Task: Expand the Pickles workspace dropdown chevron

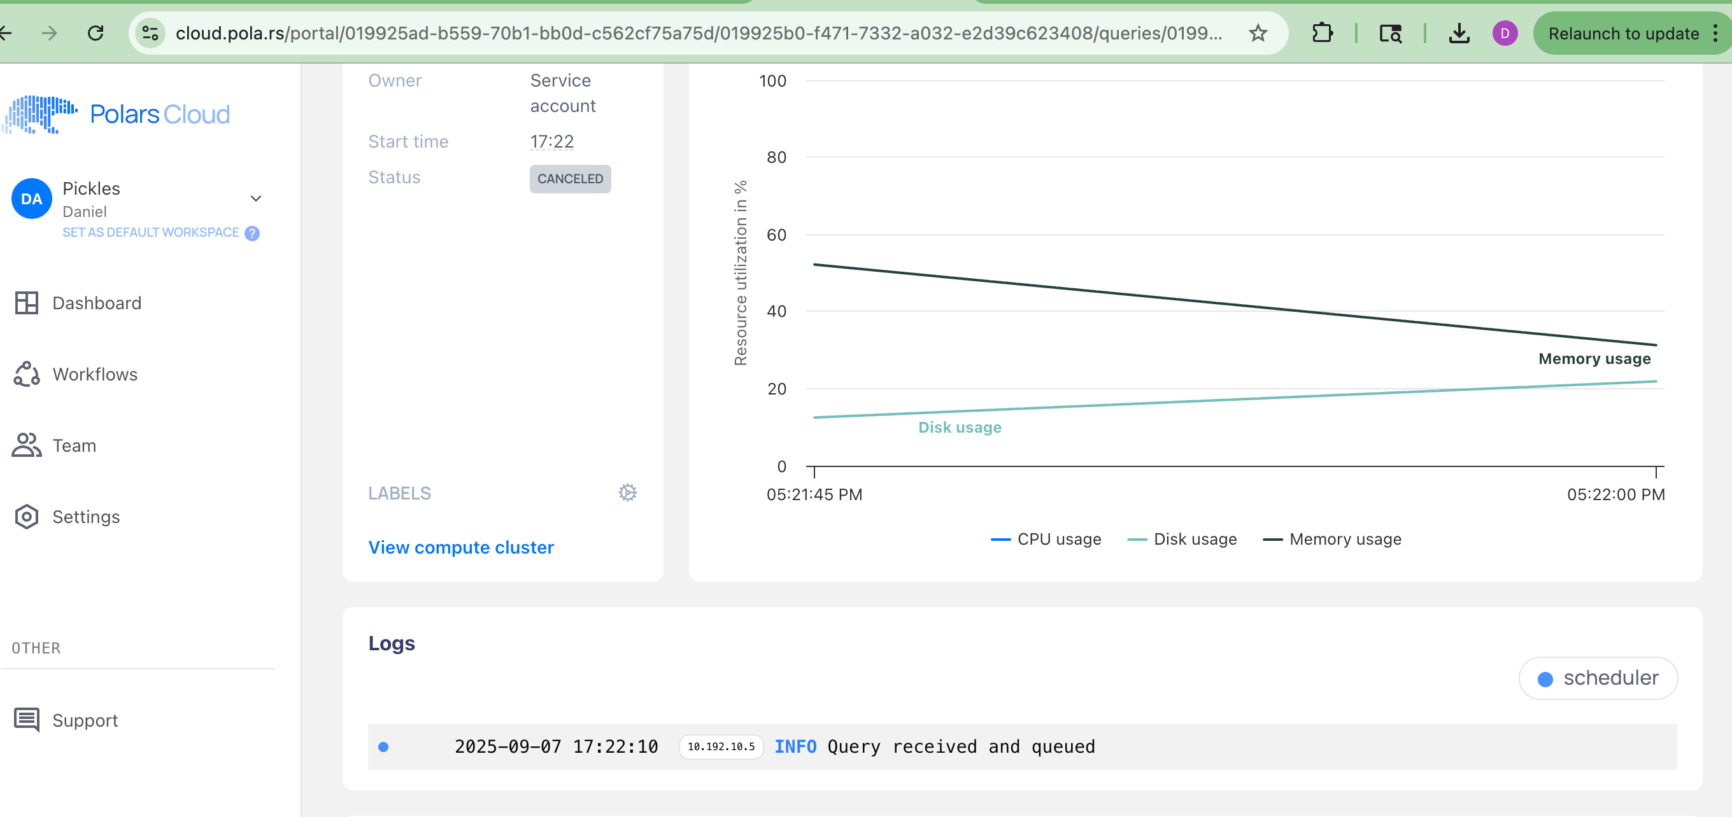Action: coord(255,199)
